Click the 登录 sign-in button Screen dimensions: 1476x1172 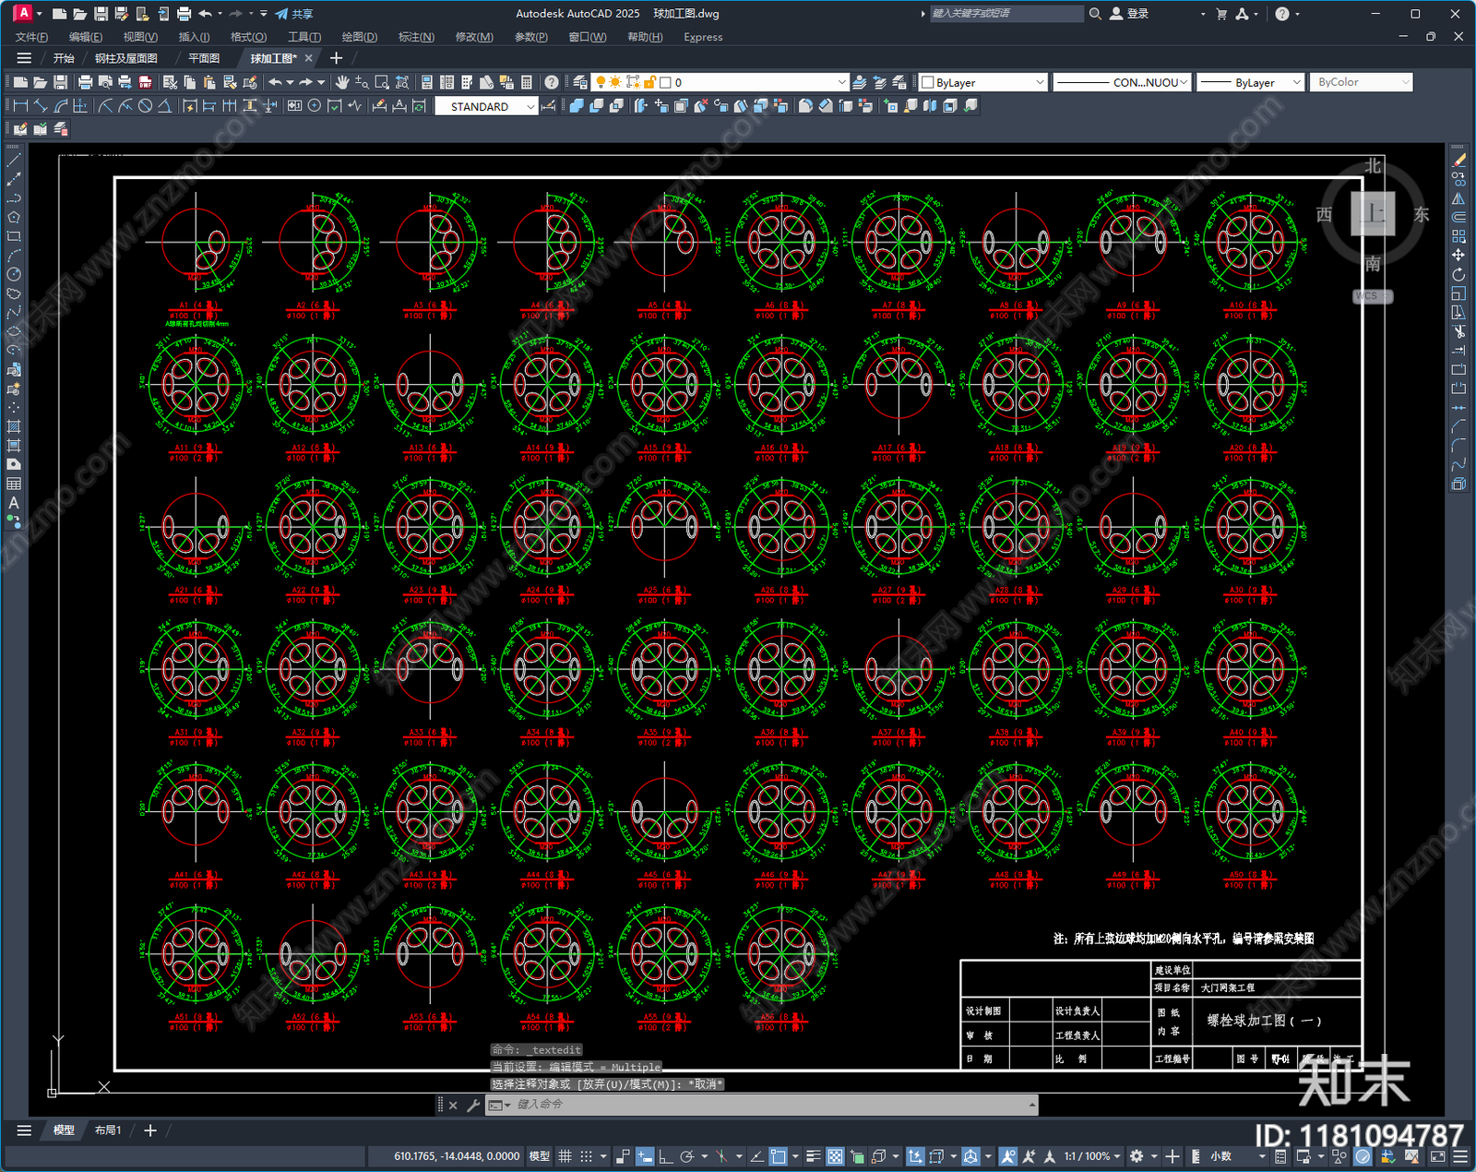1129,14
